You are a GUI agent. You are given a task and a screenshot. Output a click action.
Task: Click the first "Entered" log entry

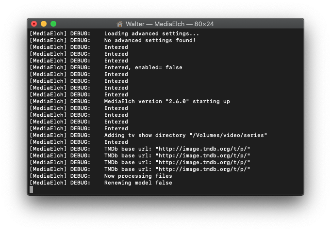[116, 47]
